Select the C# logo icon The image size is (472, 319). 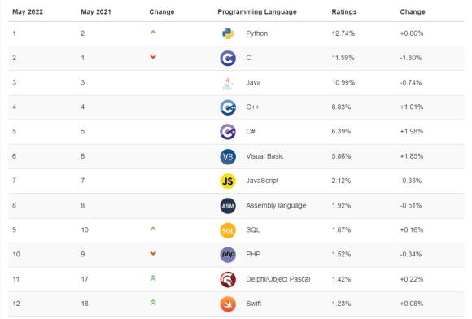(x=228, y=132)
